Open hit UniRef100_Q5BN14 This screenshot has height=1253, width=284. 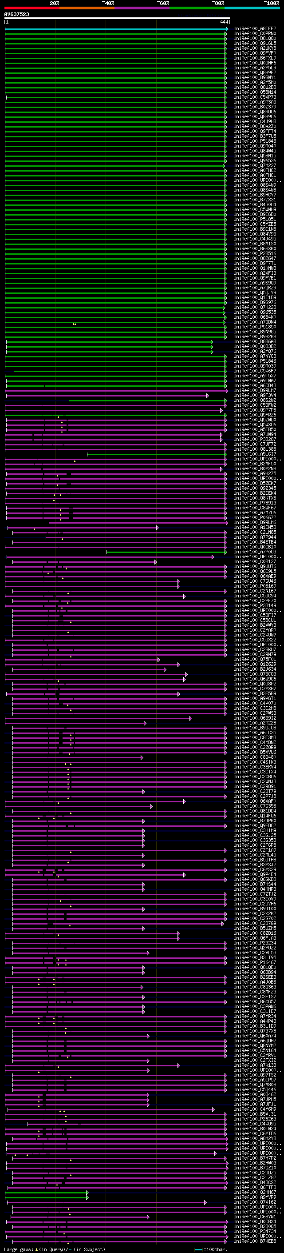pos(255,92)
